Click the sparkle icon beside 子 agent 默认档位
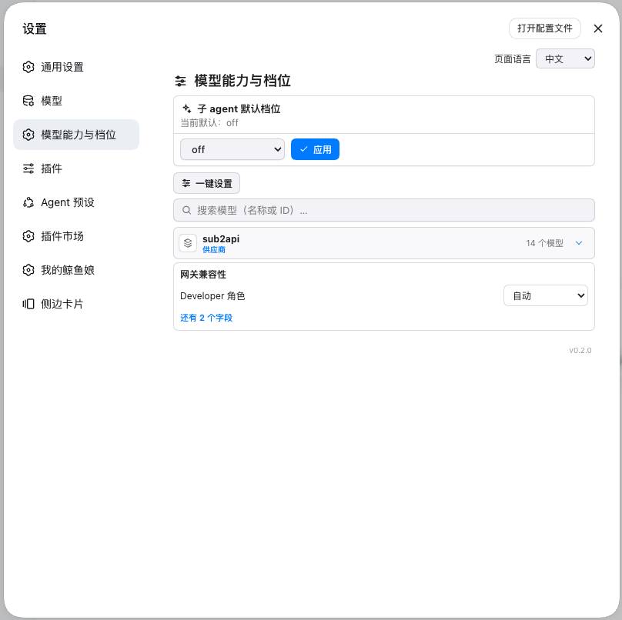 coord(187,108)
